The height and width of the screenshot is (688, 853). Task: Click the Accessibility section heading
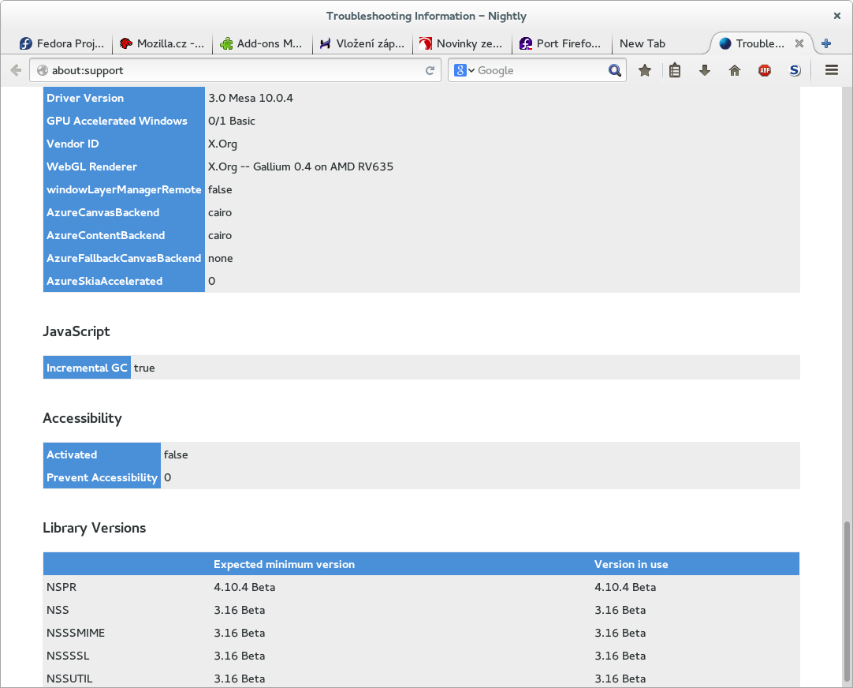[x=82, y=418]
